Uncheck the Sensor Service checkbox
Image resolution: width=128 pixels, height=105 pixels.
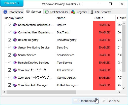tap(10, 55)
